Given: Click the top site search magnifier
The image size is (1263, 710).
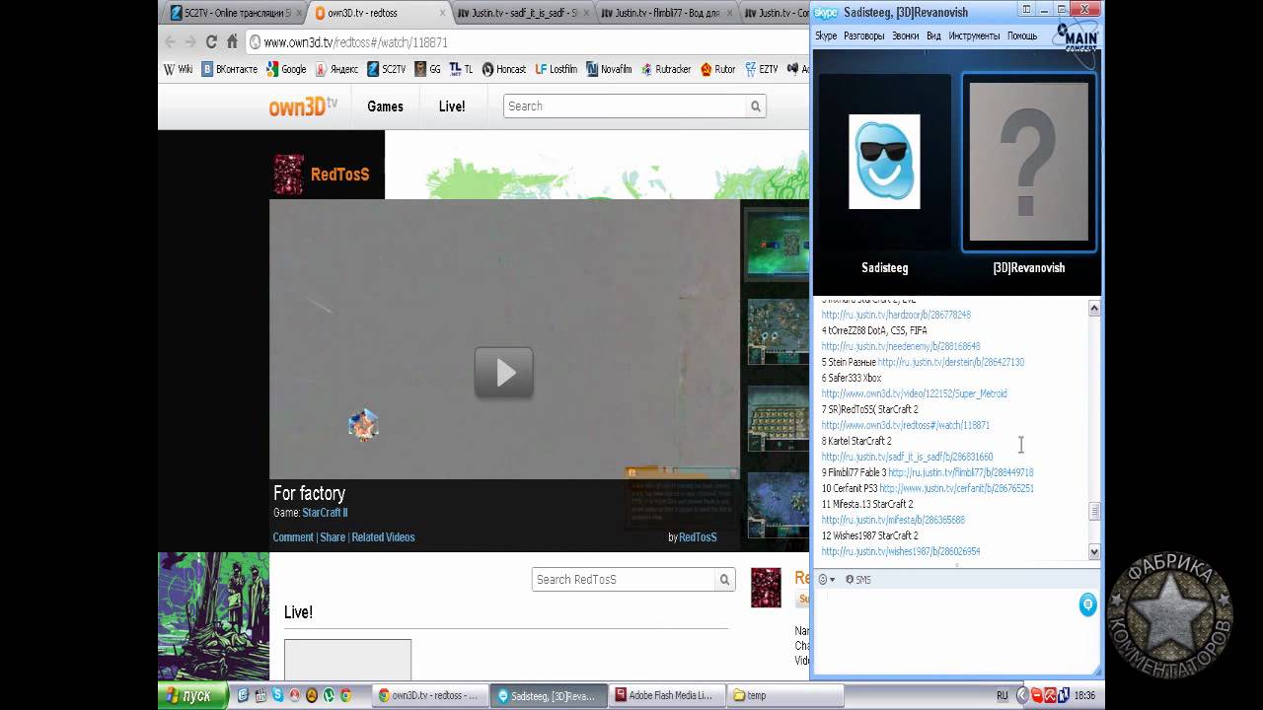Looking at the screenshot, I should (x=756, y=106).
